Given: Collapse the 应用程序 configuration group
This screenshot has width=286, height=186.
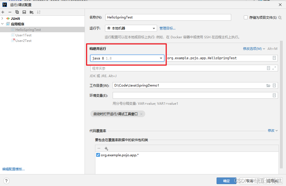Looking at the screenshot, I should click(x=2, y=24).
